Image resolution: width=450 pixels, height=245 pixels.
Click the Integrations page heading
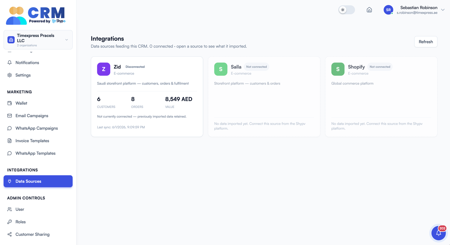(x=107, y=39)
